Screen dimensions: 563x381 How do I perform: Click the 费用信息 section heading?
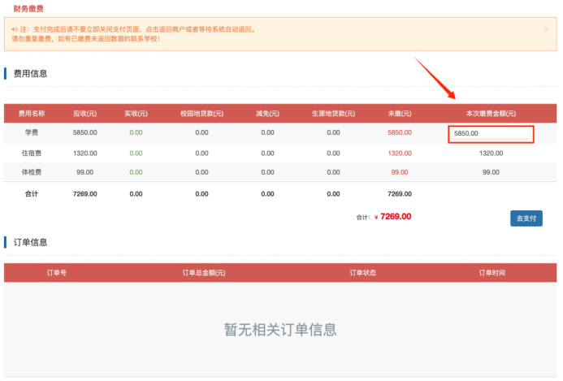click(31, 74)
